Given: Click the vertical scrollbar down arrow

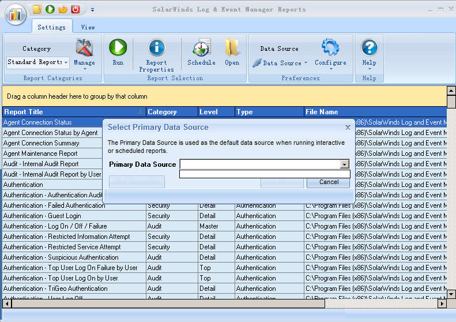Looking at the screenshot, I should pos(451,294).
